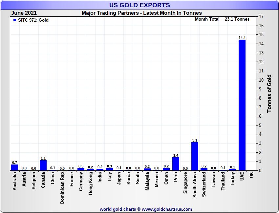Click the 3.1 value label above South Africa

click(195, 140)
